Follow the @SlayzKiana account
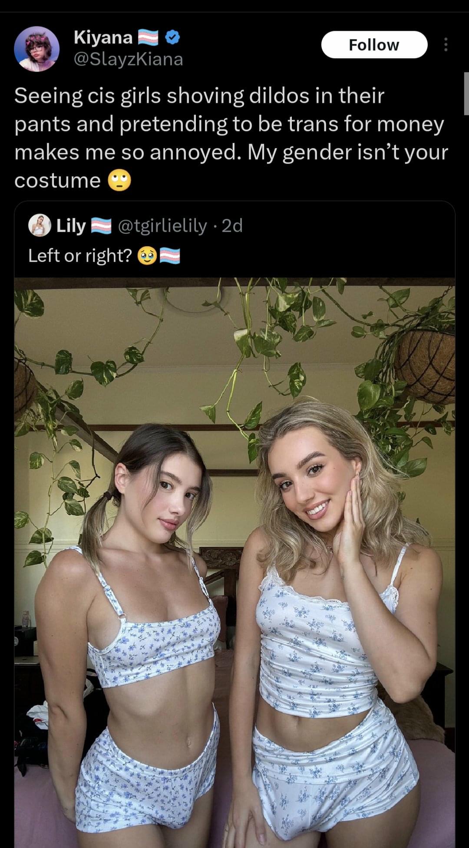 (x=374, y=45)
